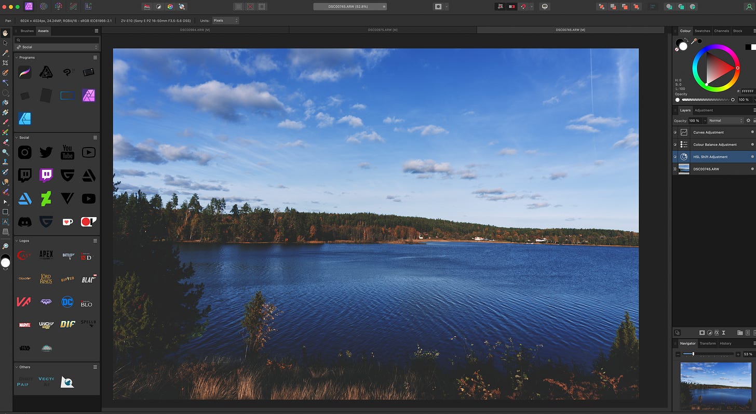Click the Select All marquee toolbar icon
This screenshot has height=414, width=756.
238,7
